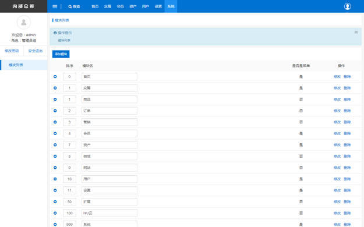Click 删除 for the 网站 row
This screenshot has width=364, height=227.
click(347, 168)
